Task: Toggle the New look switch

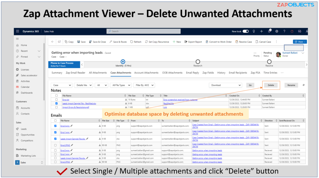Action: tap(245, 31)
